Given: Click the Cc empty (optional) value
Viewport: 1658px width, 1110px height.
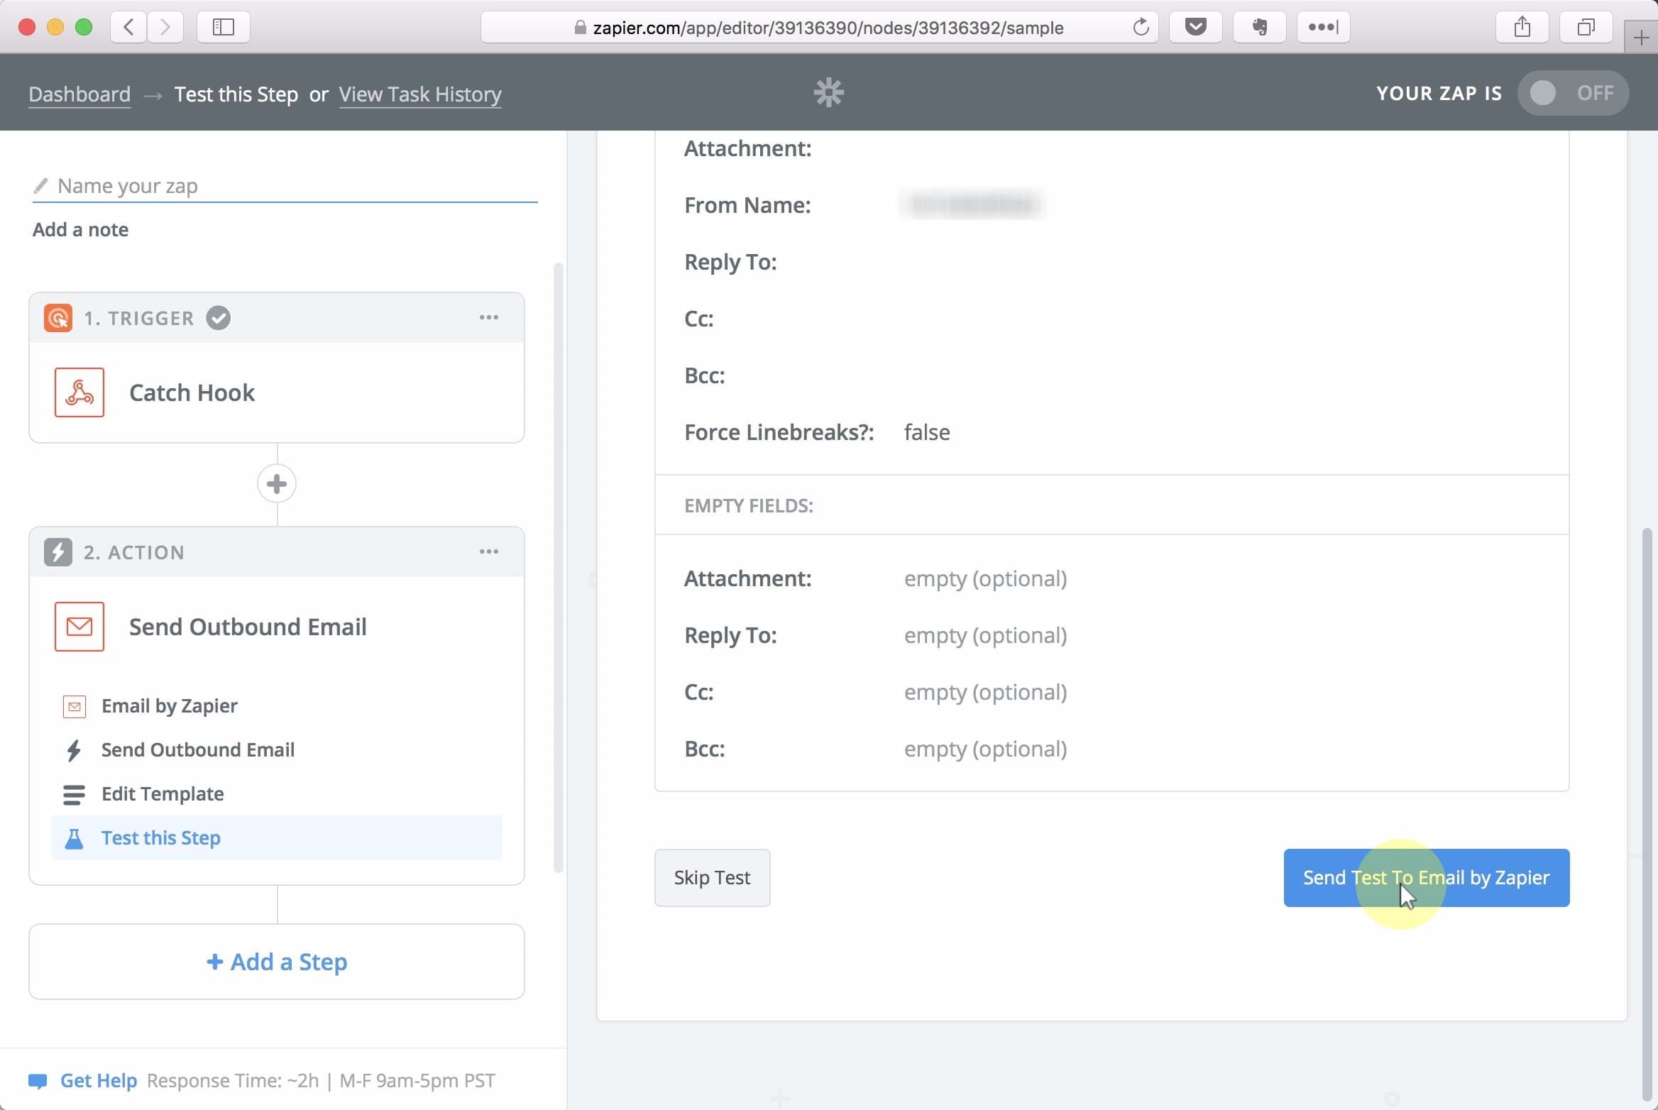Looking at the screenshot, I should pos(985,692).
